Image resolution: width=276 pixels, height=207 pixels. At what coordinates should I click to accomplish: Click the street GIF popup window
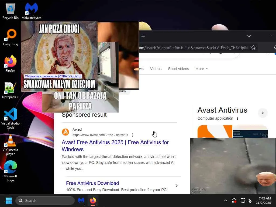(x=233, y=166)
